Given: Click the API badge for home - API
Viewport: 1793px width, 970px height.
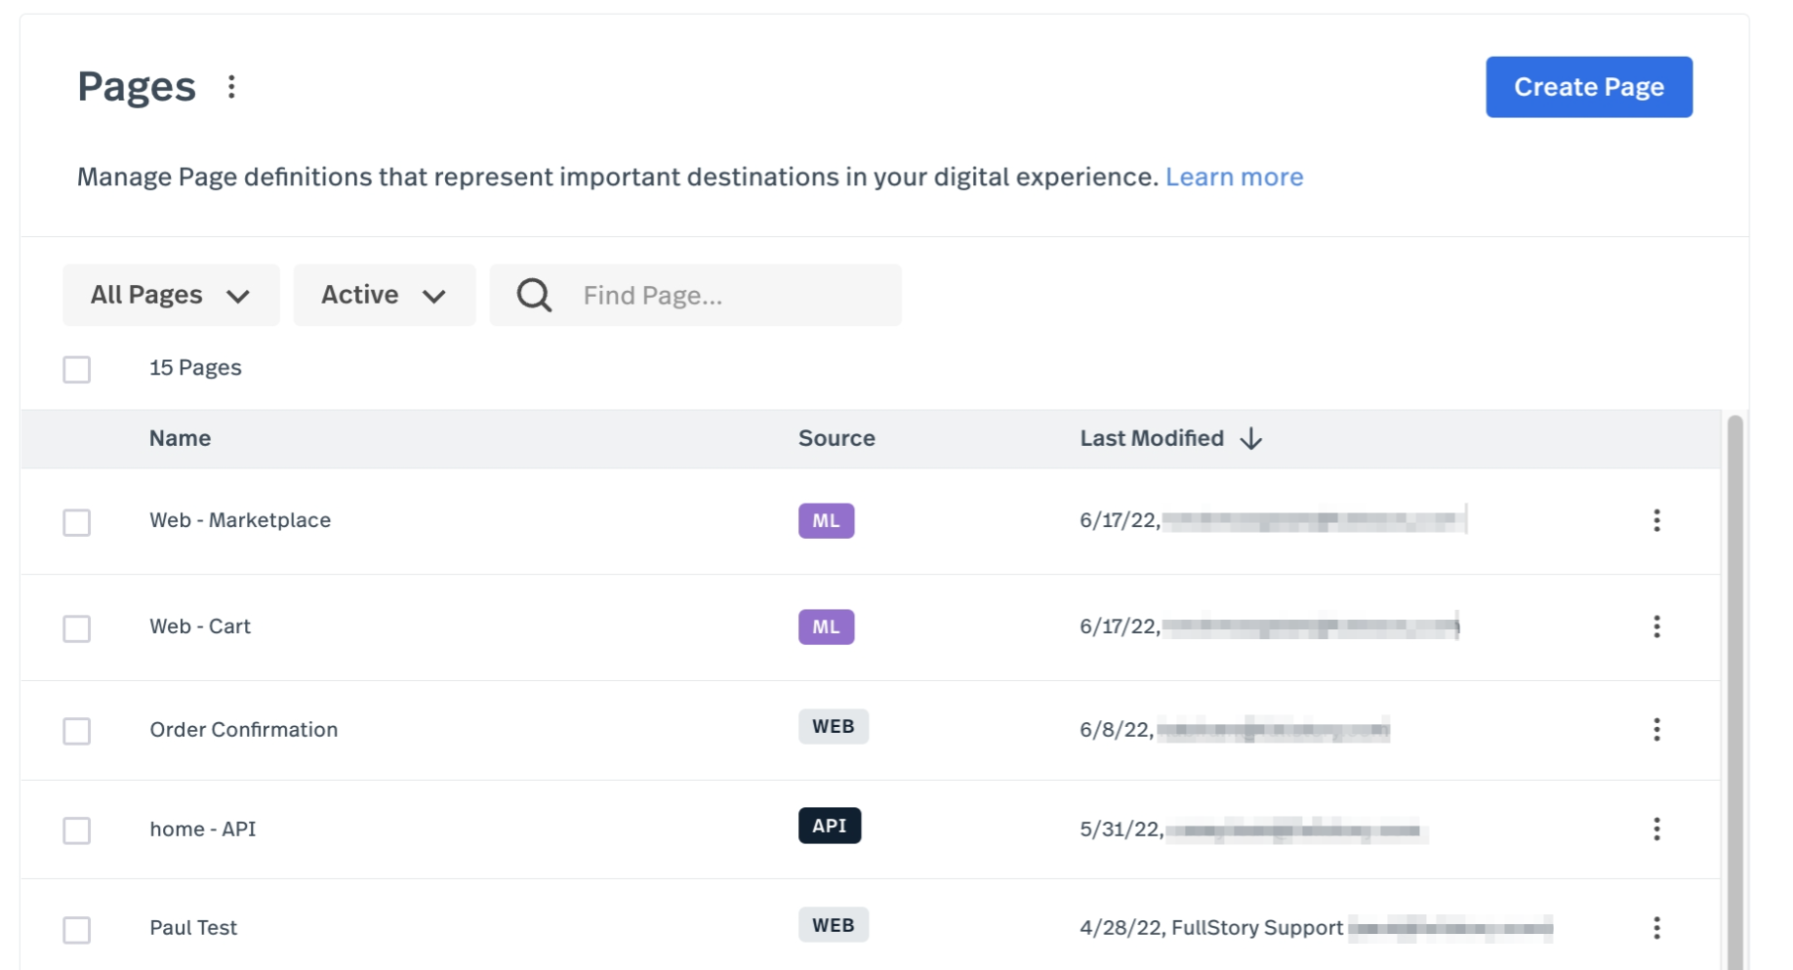Looking at the screenshot, I should (x=830, y=826).
